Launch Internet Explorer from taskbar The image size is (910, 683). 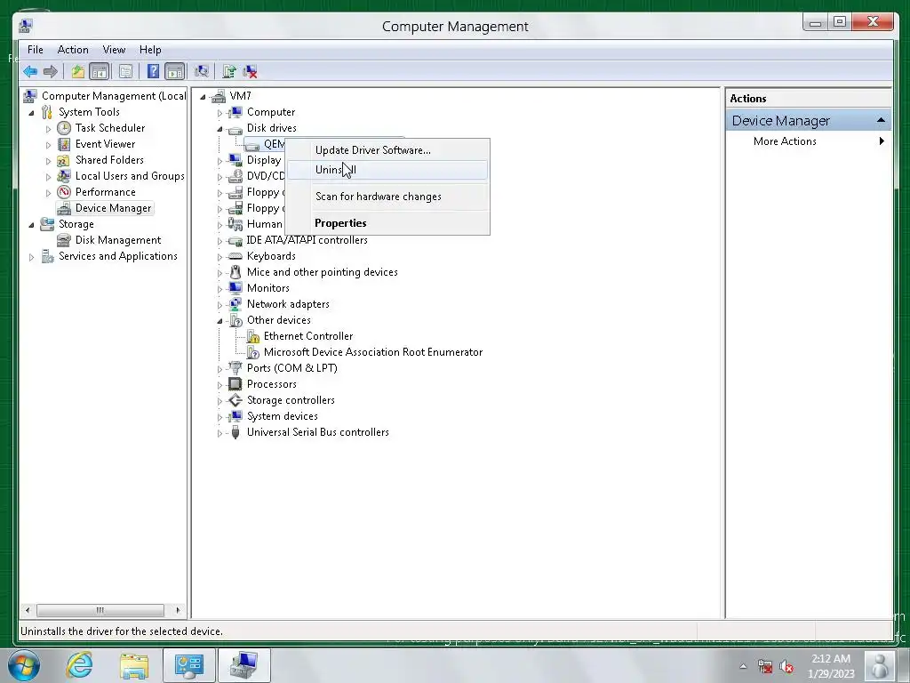[79, 665]
